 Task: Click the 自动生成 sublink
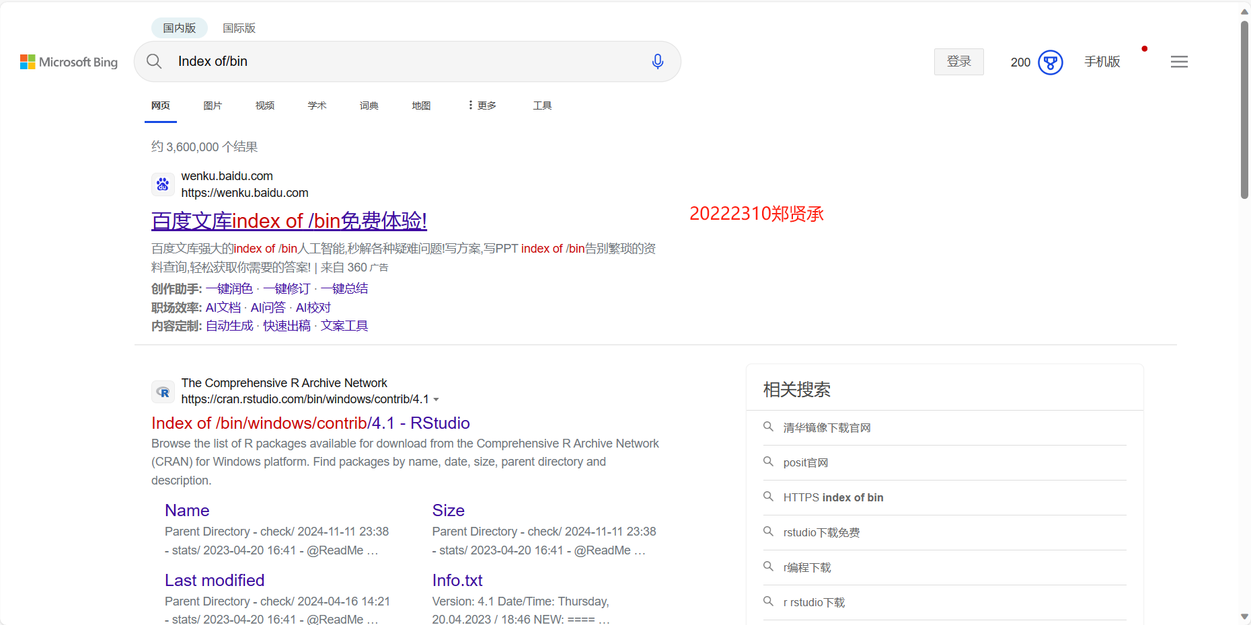pyautogui.click(x=229, y=326)
